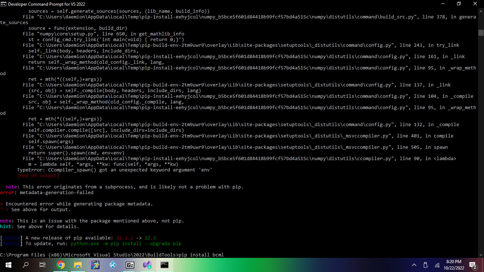
Task: Open Task View on the taskbar
Action: 43,265
